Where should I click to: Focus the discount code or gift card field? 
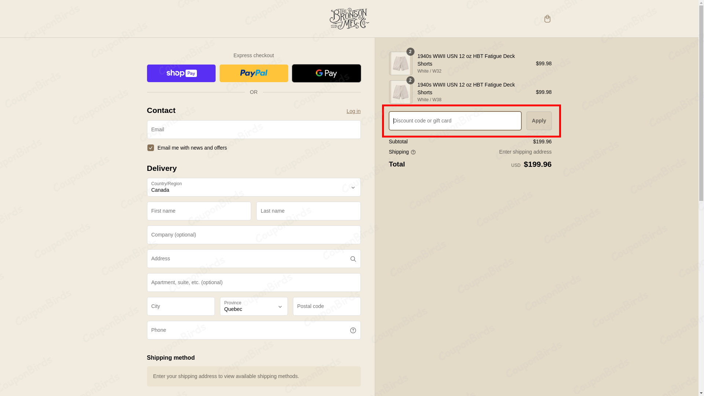(x=455, y=121)
